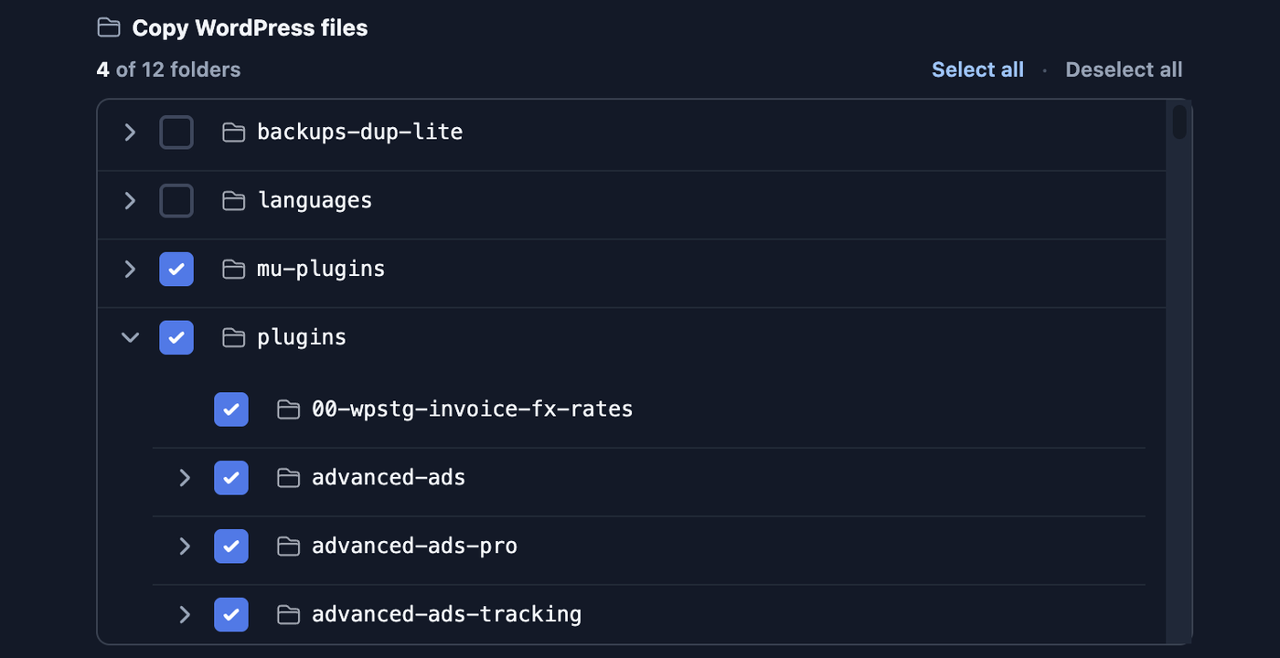Expand the advanced-ads subfolder
The height and width of the screenshot is (658, 1280).
(x=185, y=478)
